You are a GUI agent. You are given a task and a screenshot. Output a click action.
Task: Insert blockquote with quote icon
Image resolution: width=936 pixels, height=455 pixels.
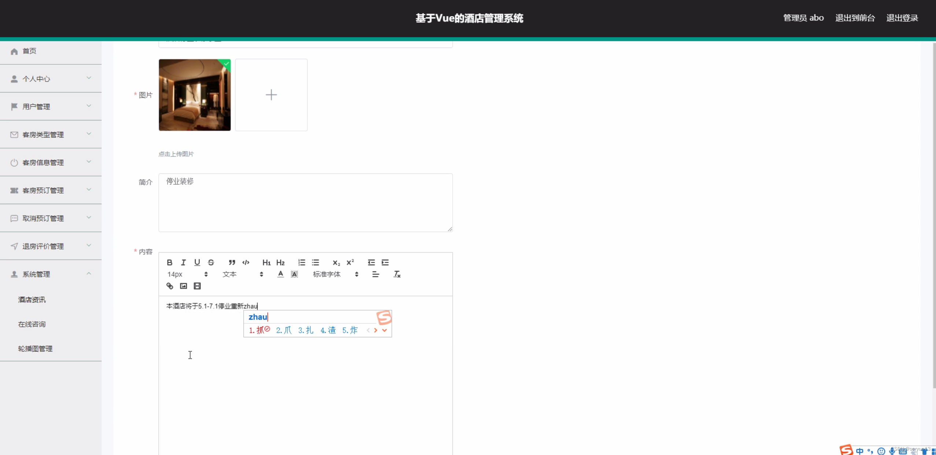[x=232, y=262]
